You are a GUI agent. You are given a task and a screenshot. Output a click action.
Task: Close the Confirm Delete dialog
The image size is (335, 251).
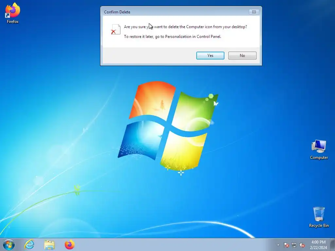click(254, 12)
